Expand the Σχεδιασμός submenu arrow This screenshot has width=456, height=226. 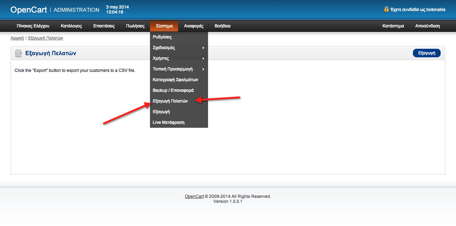pos(203,48)
